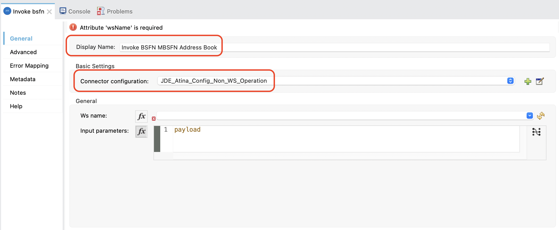The height and width of the screenshot is (230, 559).
Task: Toggle the fx expression button for Input parameters
Action: coord(141,131)
